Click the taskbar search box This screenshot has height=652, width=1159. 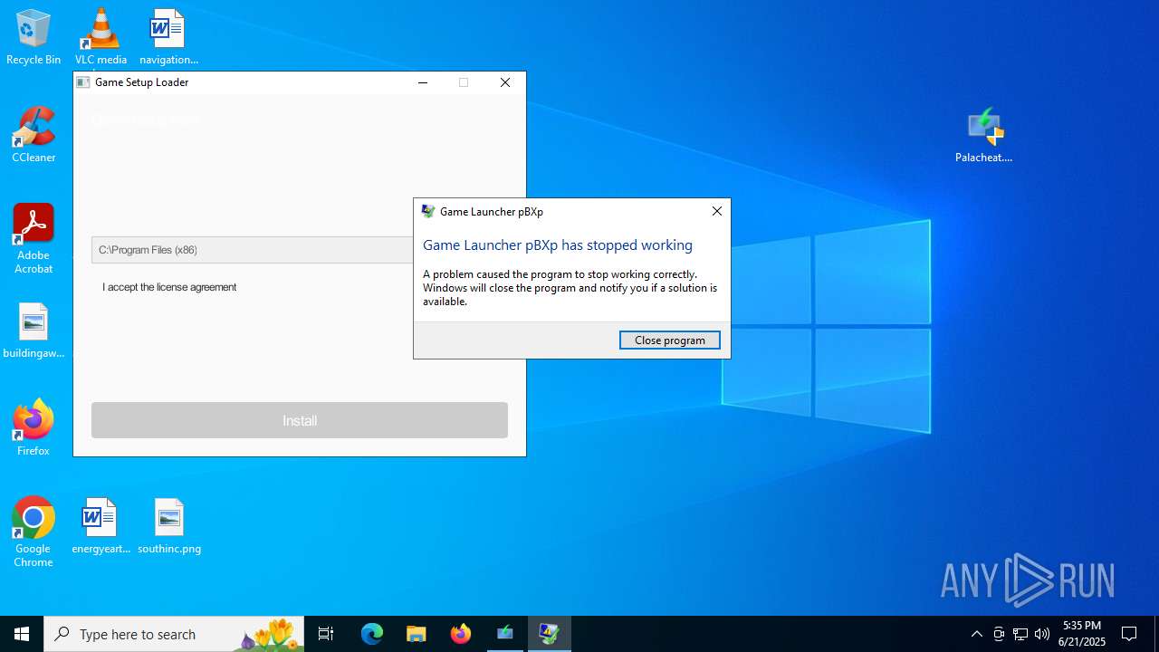pyautogui.click(x=175, y=634)
